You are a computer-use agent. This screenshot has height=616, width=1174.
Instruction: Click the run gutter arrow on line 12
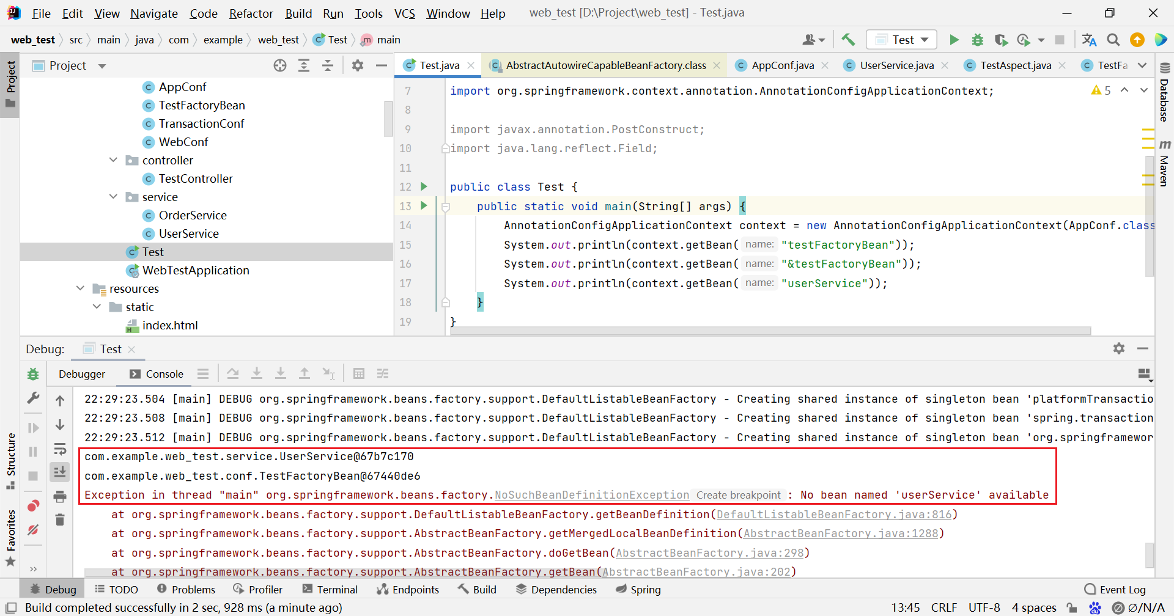[424, 186]
